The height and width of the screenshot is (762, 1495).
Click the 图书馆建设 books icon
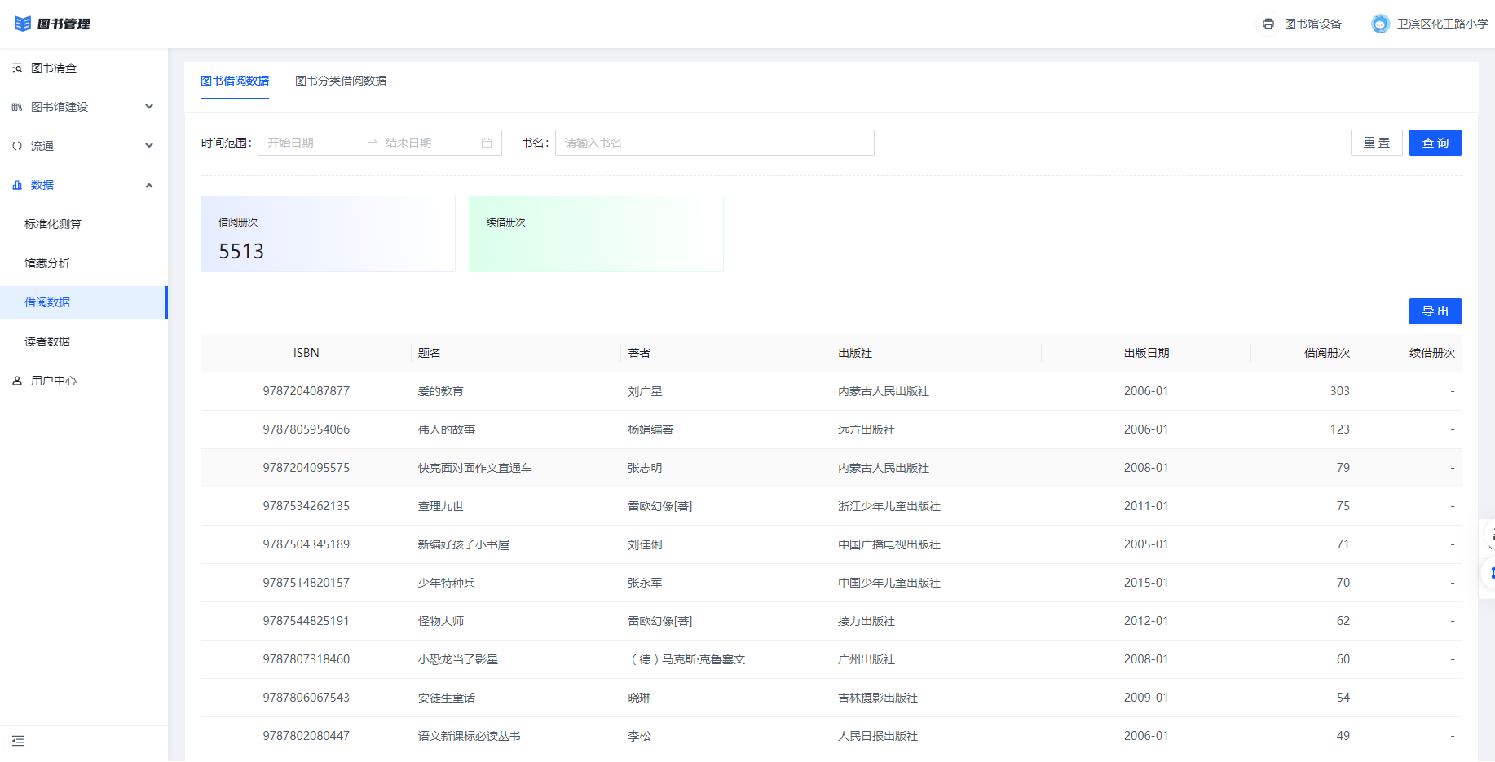point(17,108)
